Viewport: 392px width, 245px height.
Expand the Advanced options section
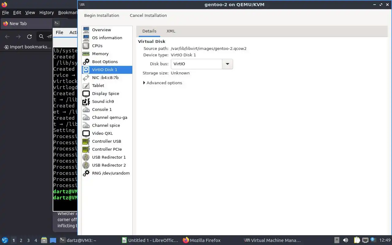point(163,83)
